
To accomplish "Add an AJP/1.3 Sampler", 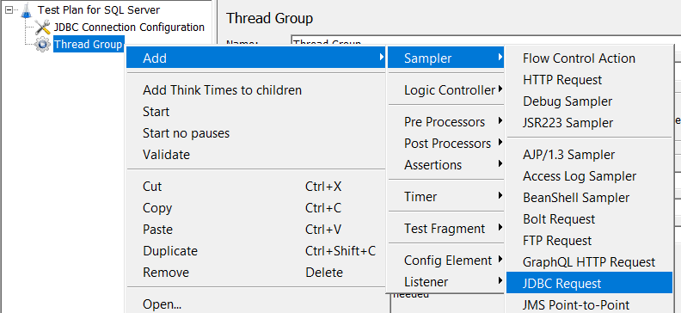I will pyautogui.click(x=589, y=155).
